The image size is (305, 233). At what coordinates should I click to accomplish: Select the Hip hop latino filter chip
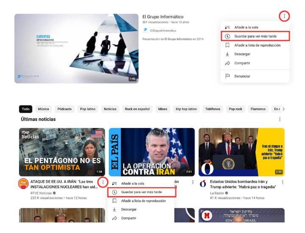click(186, 109)
